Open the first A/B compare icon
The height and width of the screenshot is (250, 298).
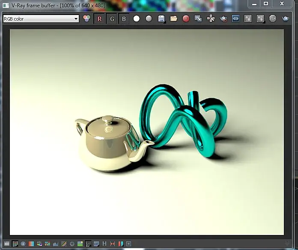248,19
